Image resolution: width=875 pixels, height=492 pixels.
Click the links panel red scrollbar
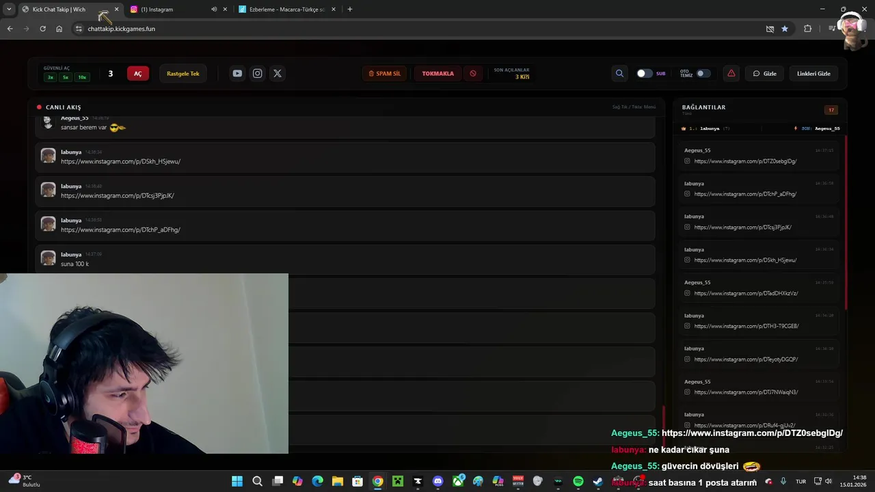tap(846, 222)
